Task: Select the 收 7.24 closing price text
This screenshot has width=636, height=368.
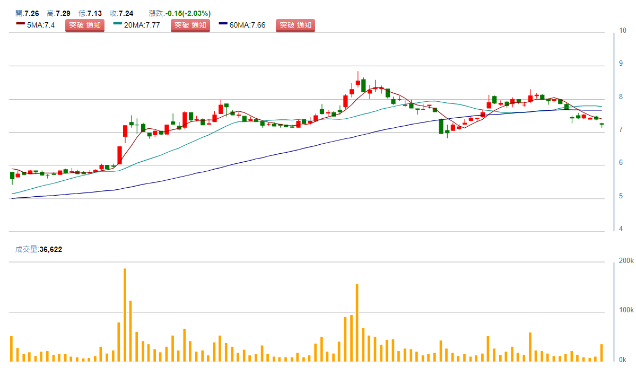Action: [x=121, y=13]
